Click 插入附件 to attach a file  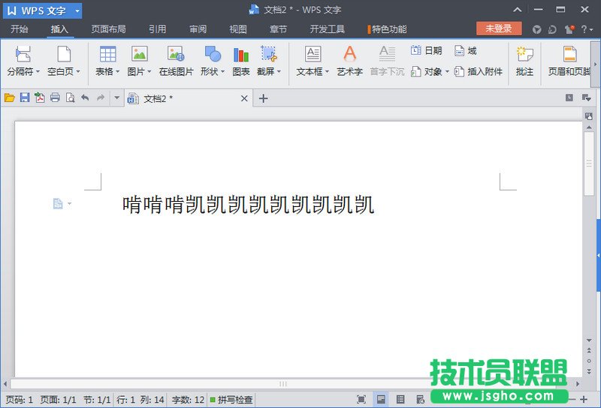pos(478,71)
